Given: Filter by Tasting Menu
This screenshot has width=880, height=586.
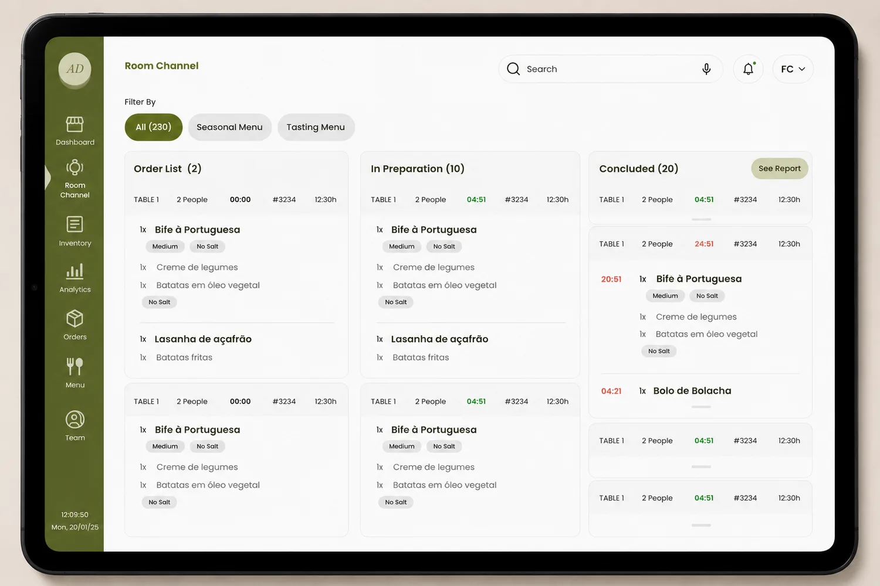Looking at the screenshot, I should coord(316,127).
